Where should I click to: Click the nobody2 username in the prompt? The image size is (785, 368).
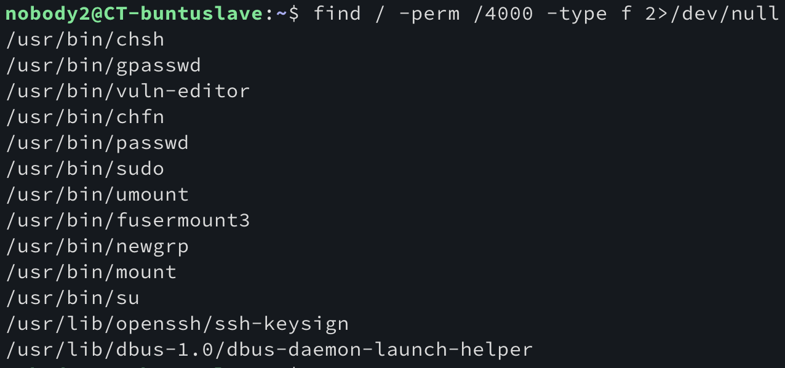tap(48, 13)
